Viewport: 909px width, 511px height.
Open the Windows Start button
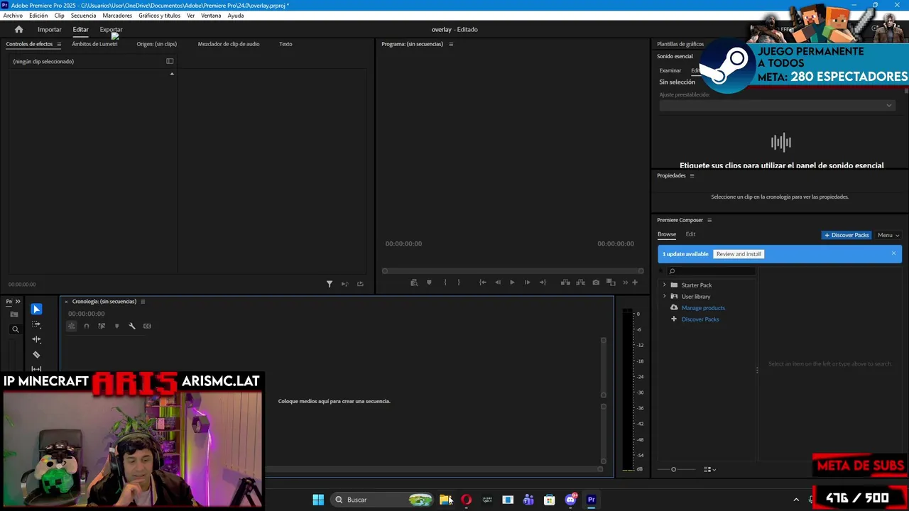[318, 500]
